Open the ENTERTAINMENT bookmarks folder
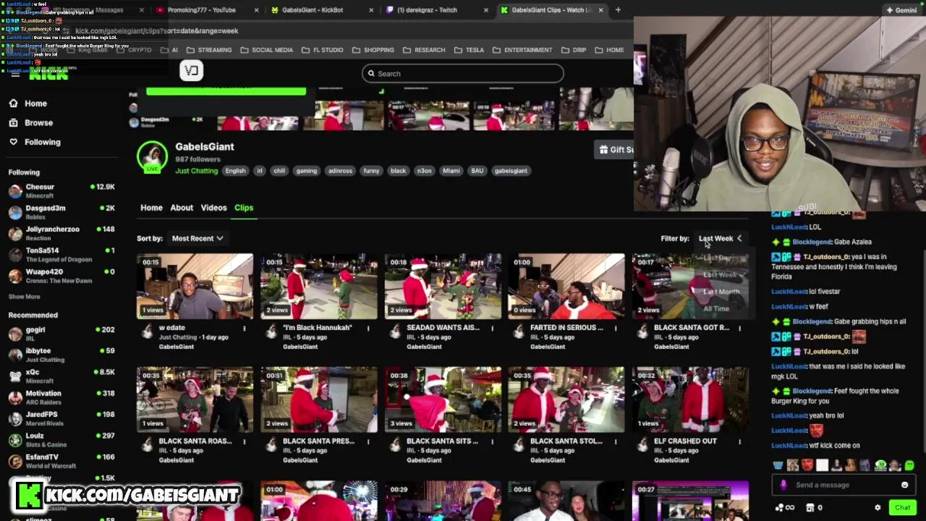 click(x=522, y=50)
